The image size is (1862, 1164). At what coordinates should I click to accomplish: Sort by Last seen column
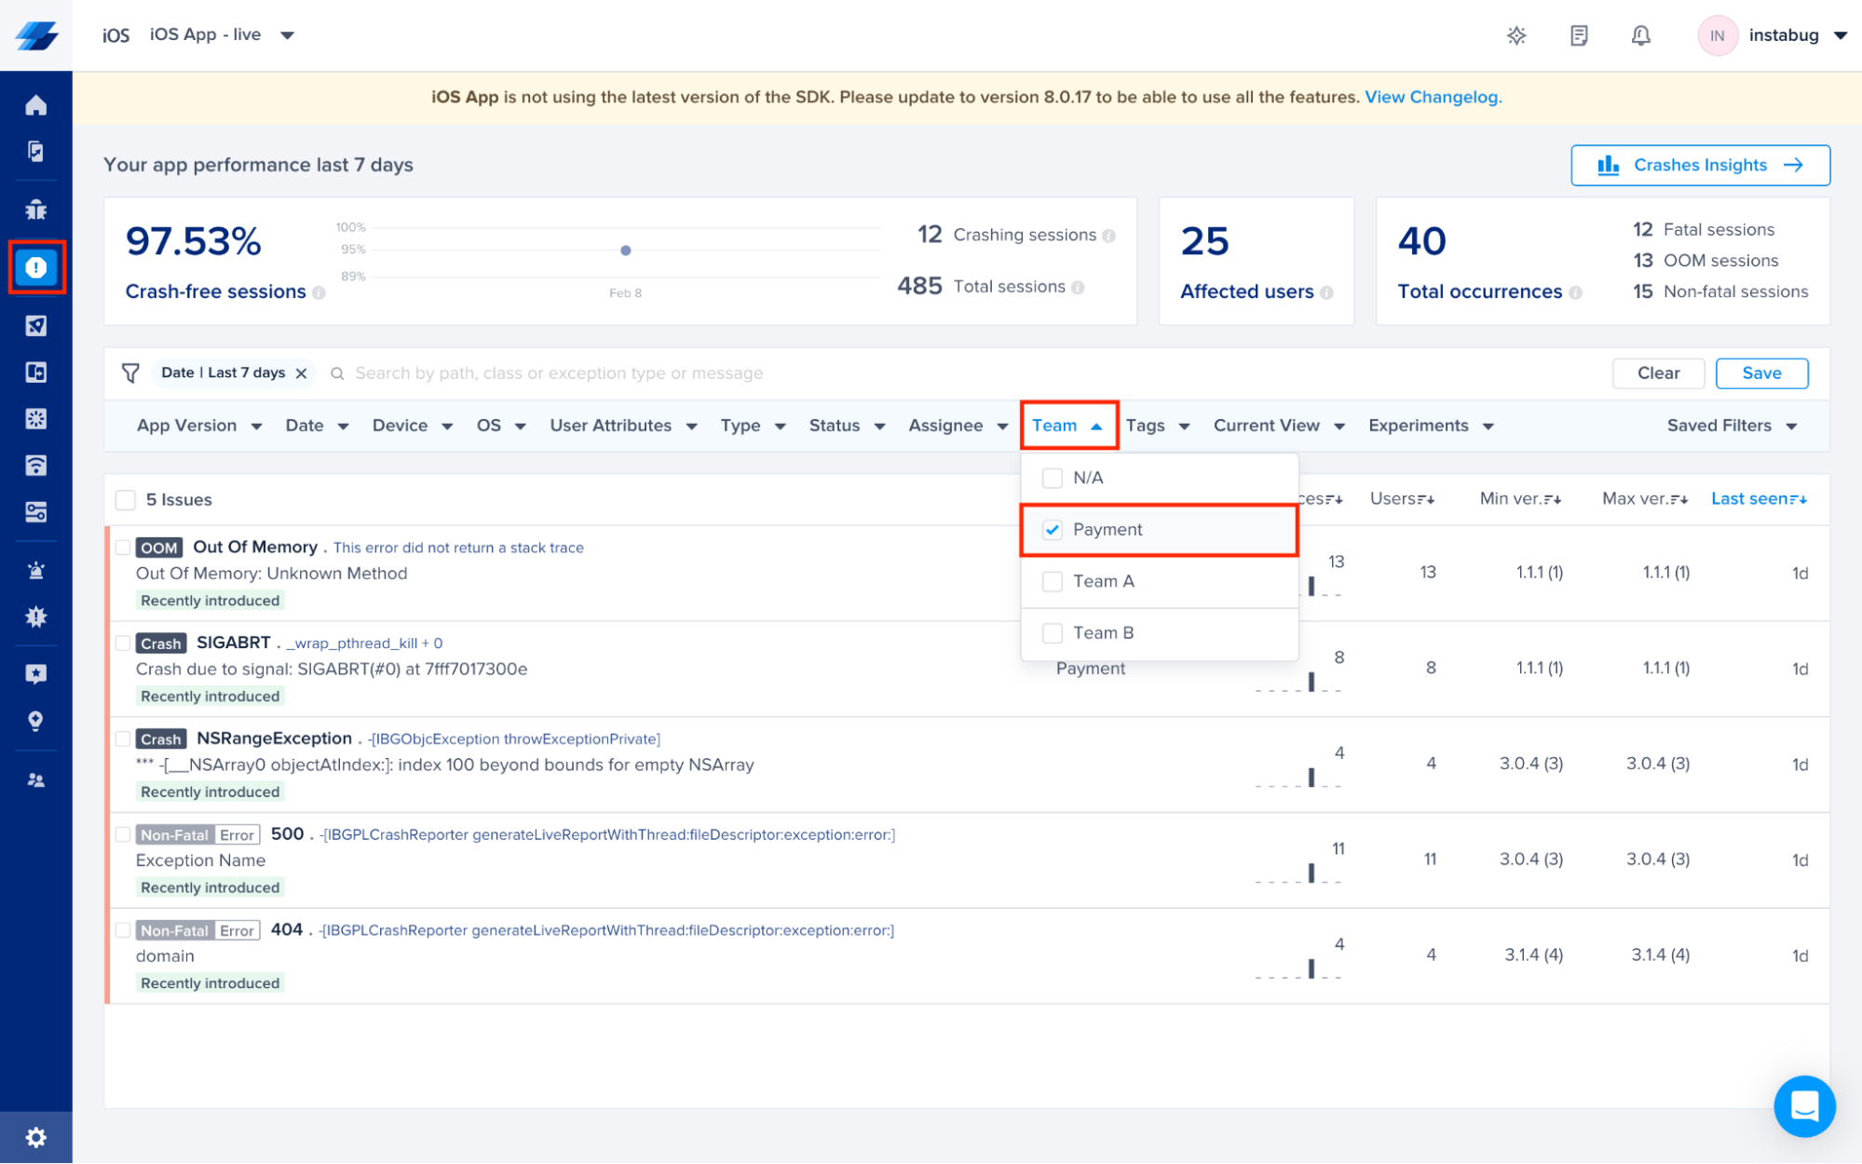[1759, 499]
